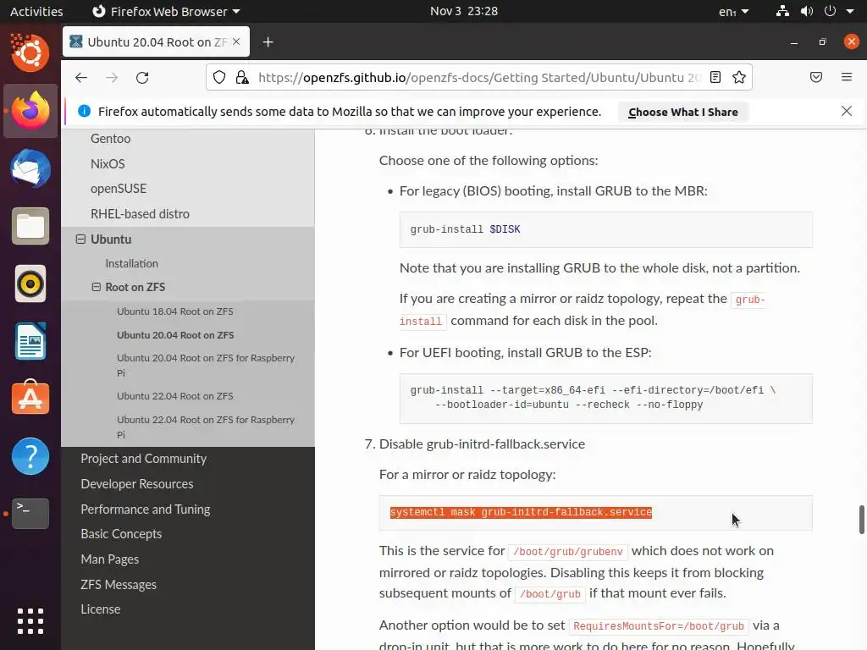Open the Ubuntu Installation sidebar link
867x650 pixels.
(131, 264)
